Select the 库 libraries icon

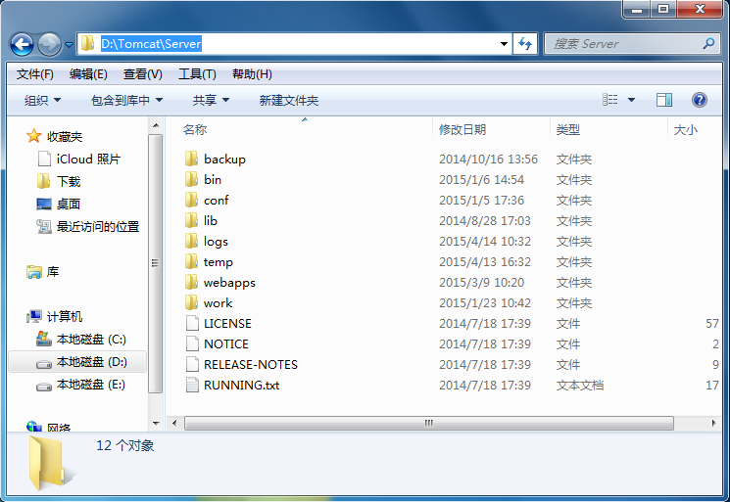(x=34, y=271)
